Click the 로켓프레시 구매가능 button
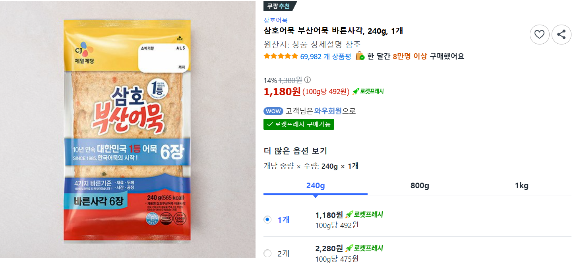The width and height of the screenshot is (581, 266). click(x=299, y=124)
